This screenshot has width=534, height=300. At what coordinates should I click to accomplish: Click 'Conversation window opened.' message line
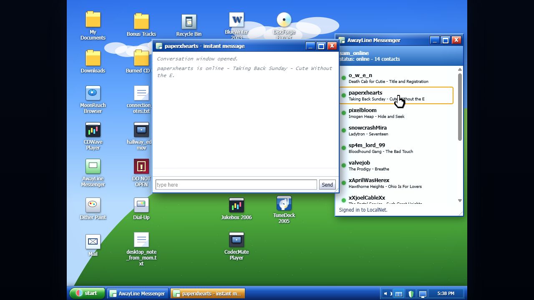tap(197, 59)
